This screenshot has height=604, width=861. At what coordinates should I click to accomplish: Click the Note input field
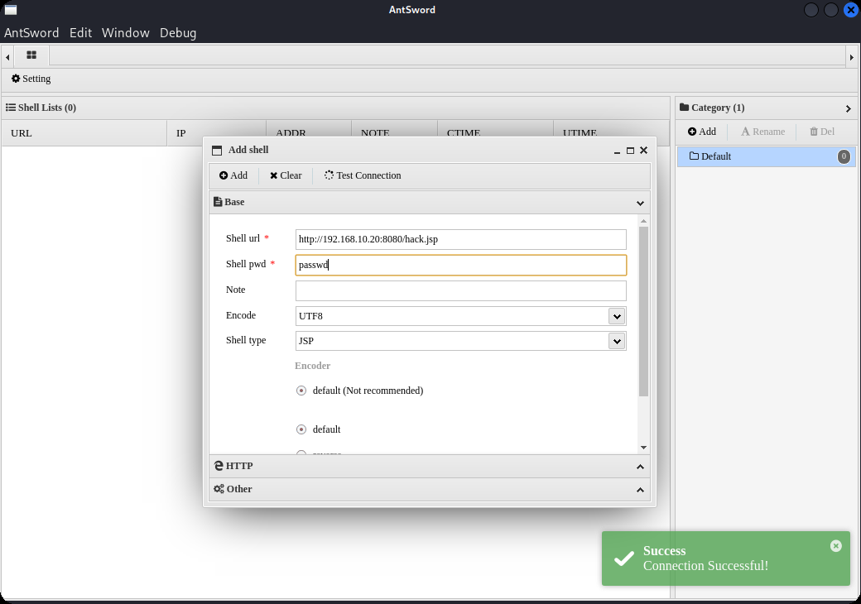[x=460, y=290]
